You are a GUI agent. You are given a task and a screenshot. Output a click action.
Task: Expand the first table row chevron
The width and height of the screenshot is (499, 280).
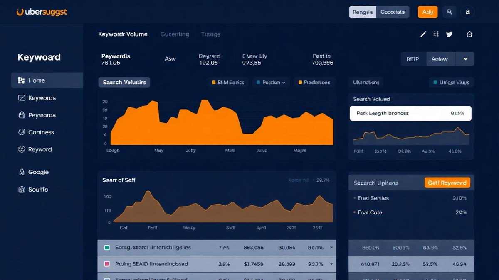click(331, 247)
